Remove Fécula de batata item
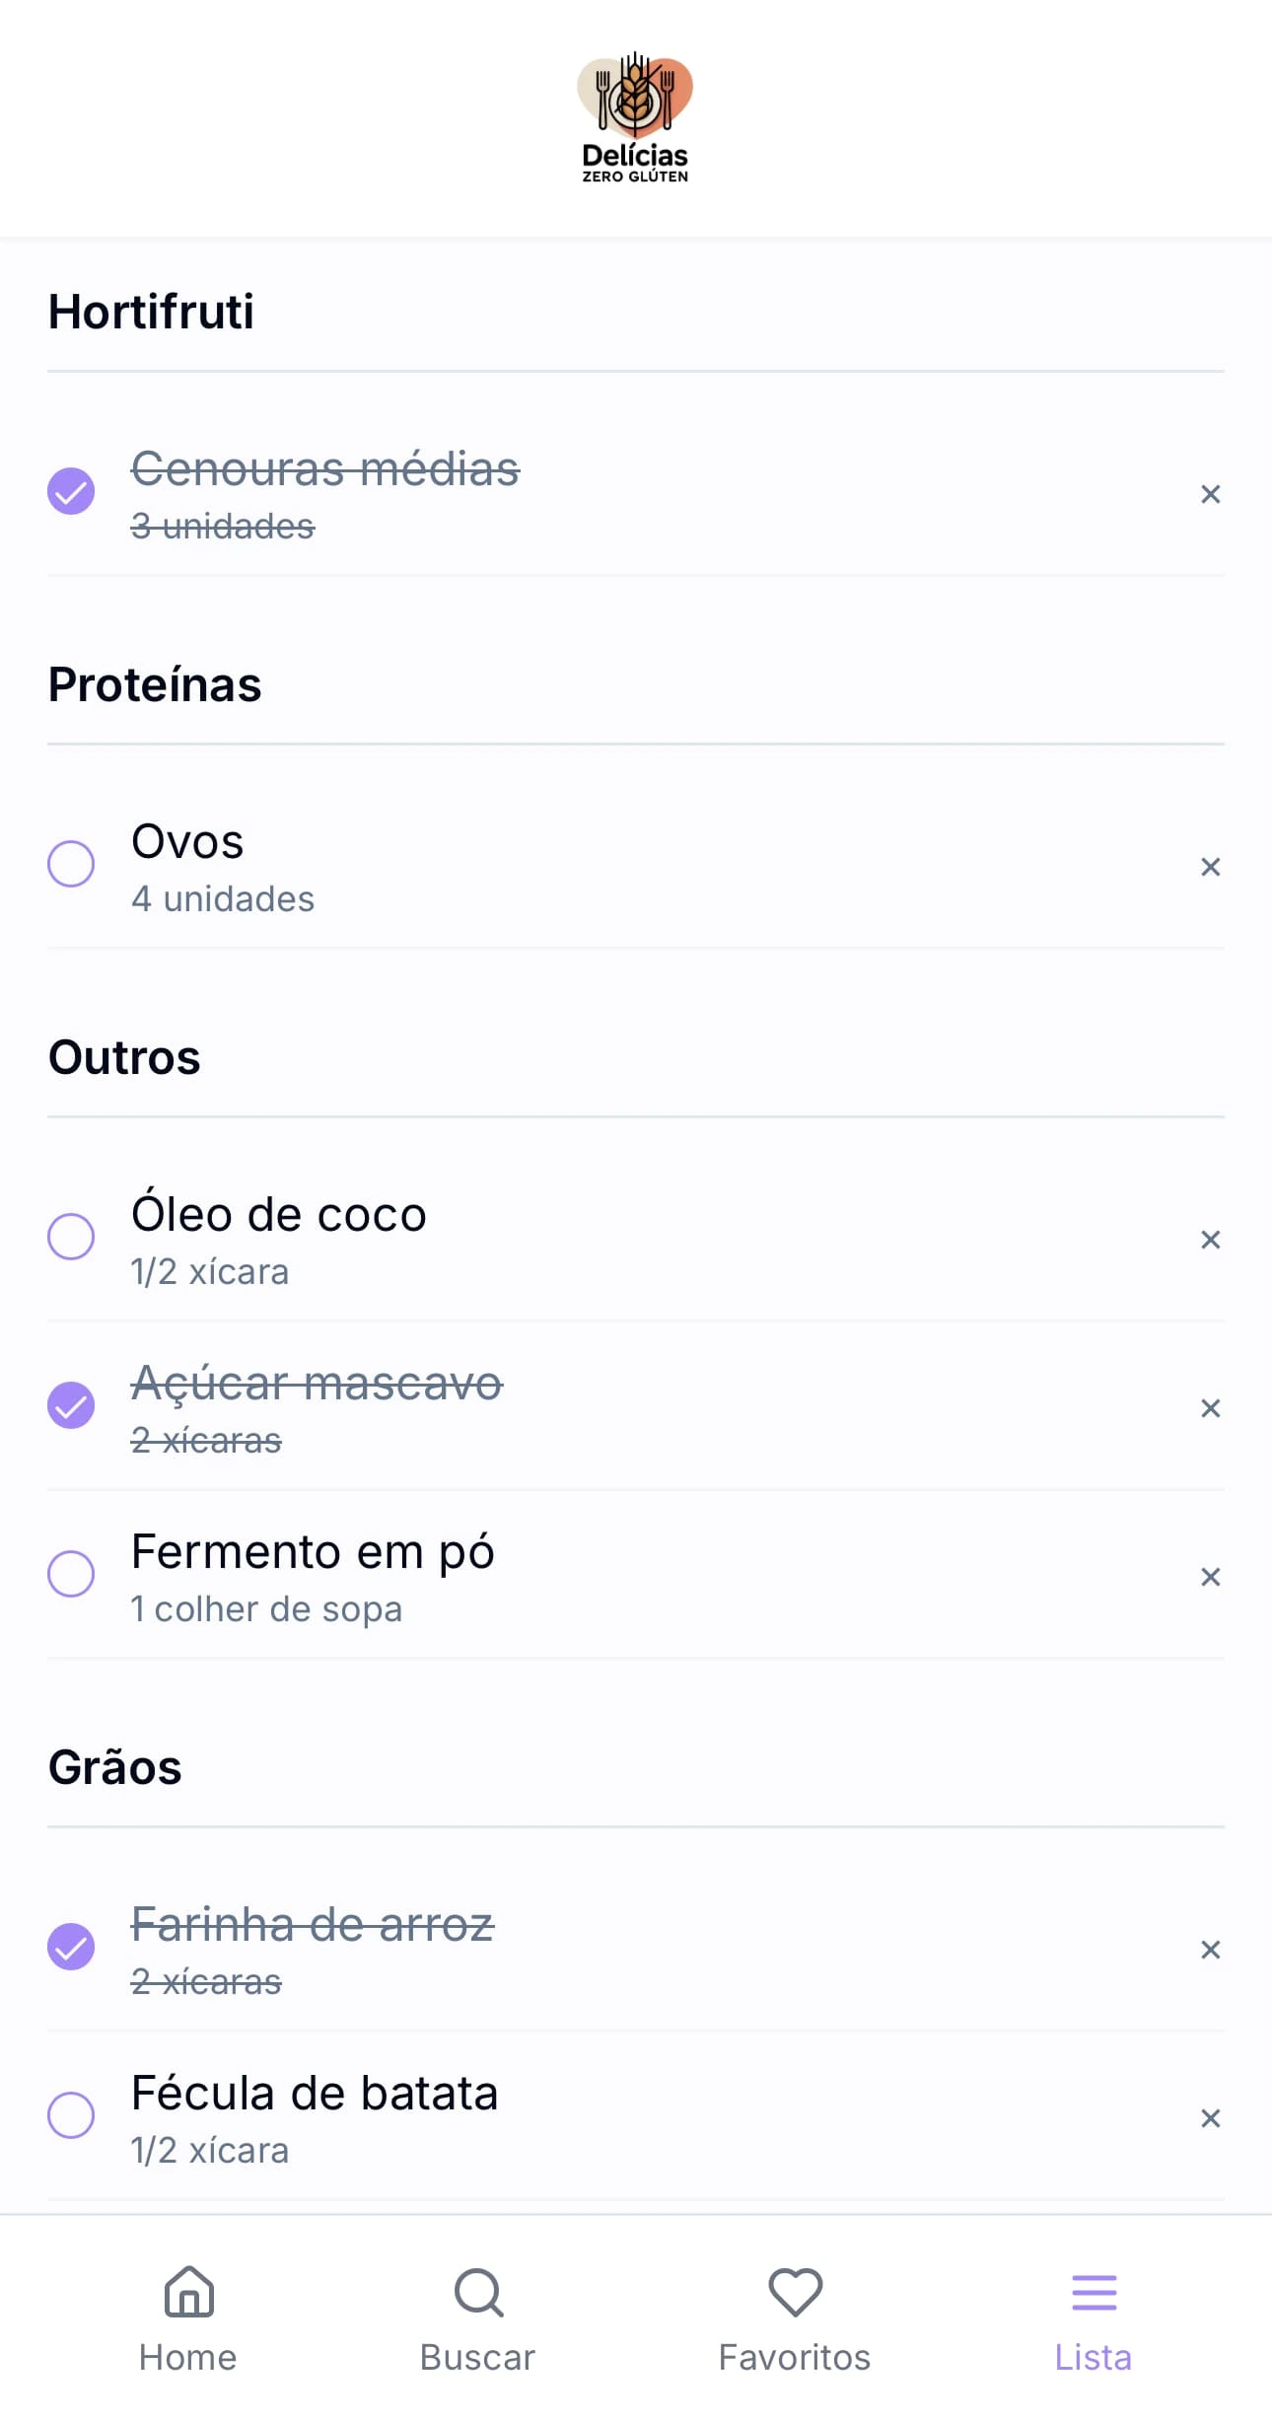Viewport: 1272px width, 2422px height. pyautogui.click(x=1210, y=2118)
